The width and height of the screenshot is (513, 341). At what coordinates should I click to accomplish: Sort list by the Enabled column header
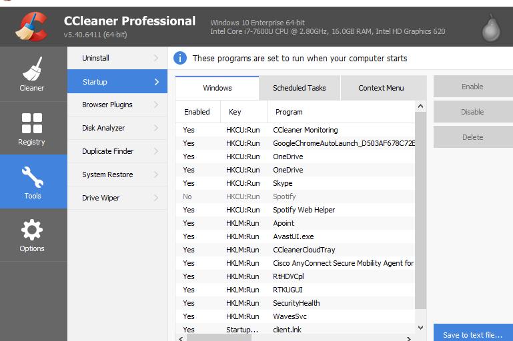197,112
